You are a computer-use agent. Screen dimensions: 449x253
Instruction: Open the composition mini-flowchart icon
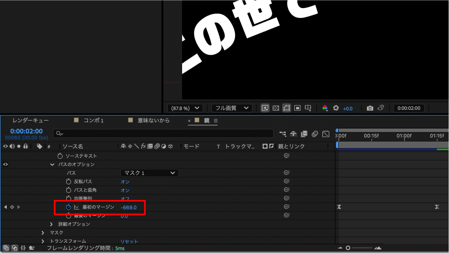(x=283, y=134)
